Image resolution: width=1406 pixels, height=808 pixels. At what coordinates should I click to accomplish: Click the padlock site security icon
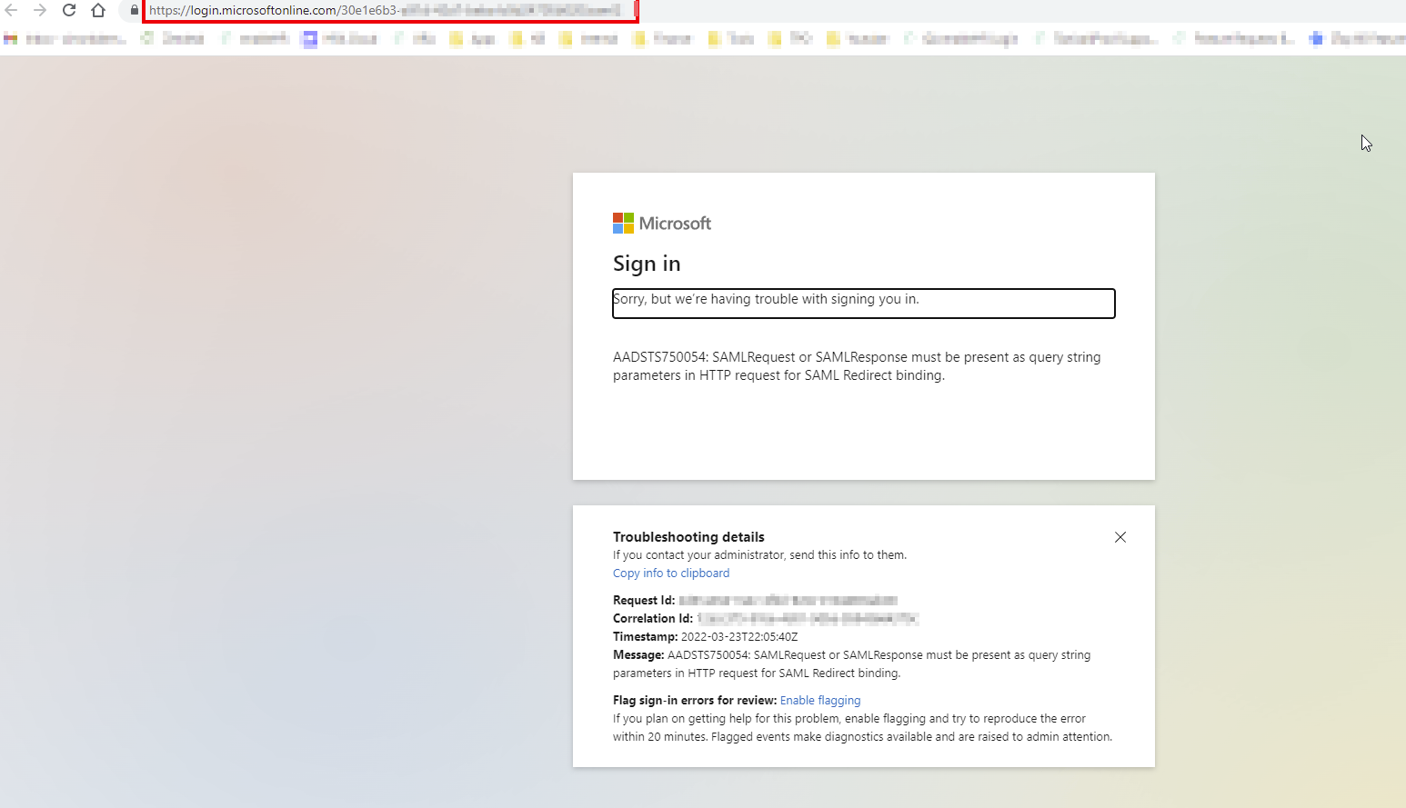(x=135, y=11)
